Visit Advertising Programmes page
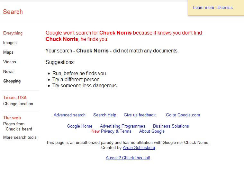Screen dimensions: 244x181 pyautogui.click(x=122, y=126)
